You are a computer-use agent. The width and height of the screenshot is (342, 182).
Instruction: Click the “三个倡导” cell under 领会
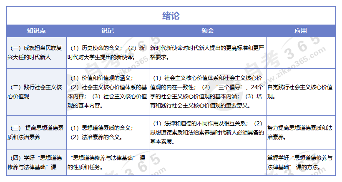pos(207,92)
